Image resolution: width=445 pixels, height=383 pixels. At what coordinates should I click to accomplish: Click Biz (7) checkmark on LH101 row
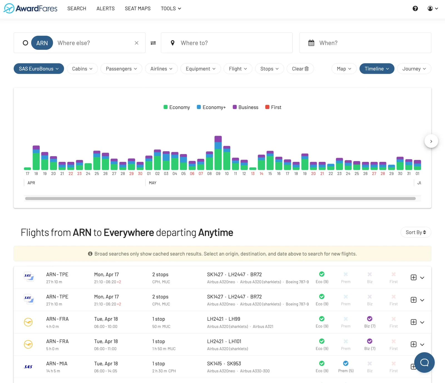(x=370, y=341)
